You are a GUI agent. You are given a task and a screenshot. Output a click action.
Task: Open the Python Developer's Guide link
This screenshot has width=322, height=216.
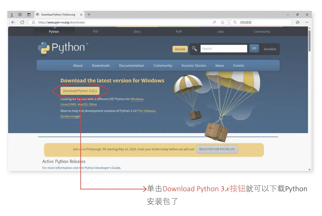[x=102, y=168]
